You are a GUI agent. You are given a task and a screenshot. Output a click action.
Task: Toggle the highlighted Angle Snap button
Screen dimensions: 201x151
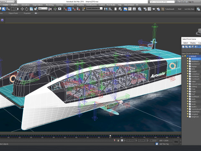(x=70, y=9)
